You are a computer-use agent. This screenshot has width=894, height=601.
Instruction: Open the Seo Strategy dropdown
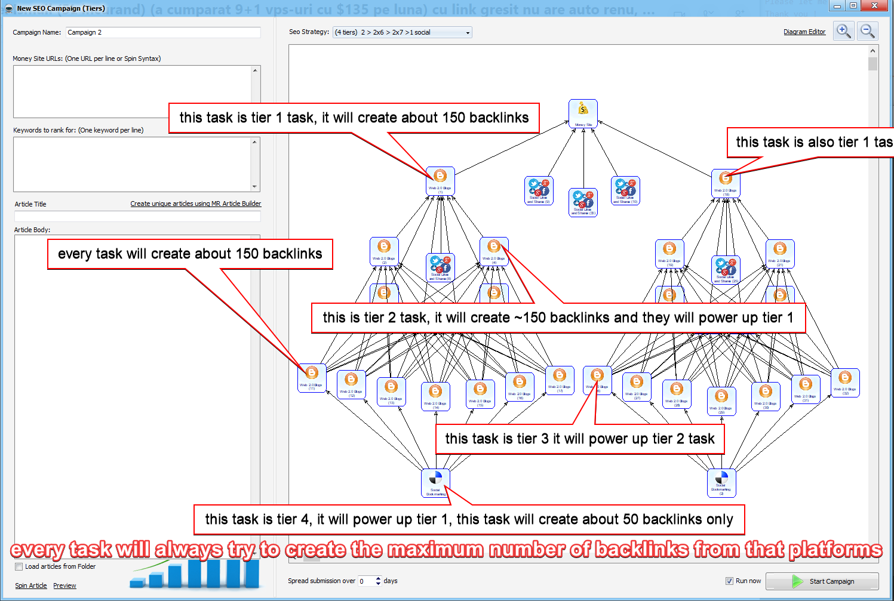tap(403, 32)
